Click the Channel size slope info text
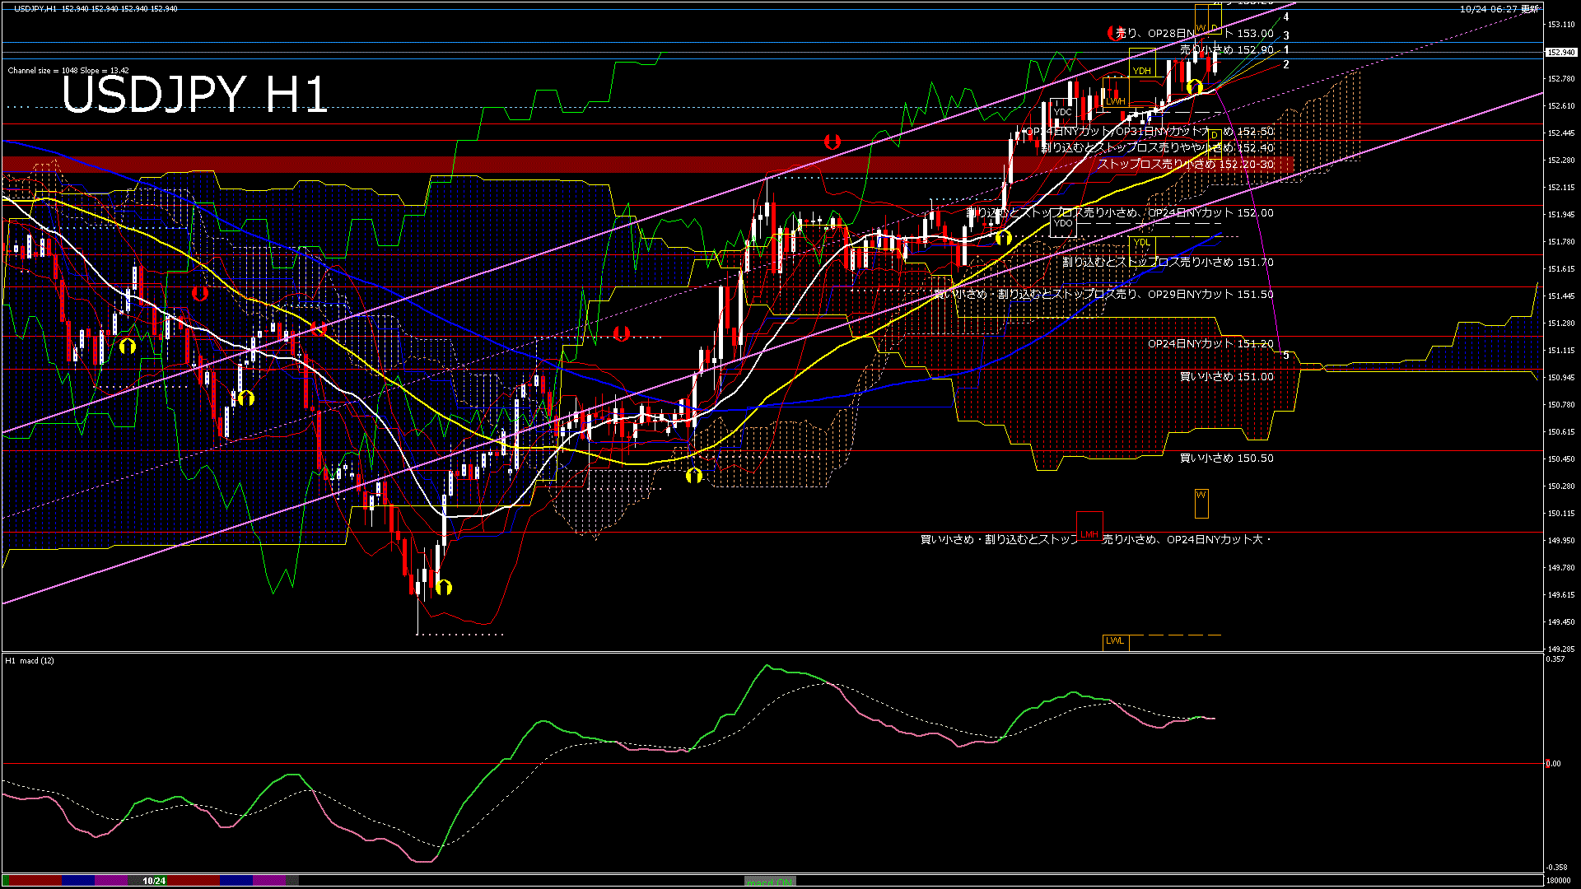1581x889 pixels. click(68, 71)
